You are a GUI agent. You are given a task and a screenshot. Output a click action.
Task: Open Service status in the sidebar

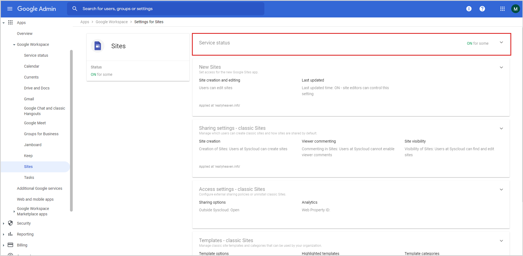coord(36,55)
